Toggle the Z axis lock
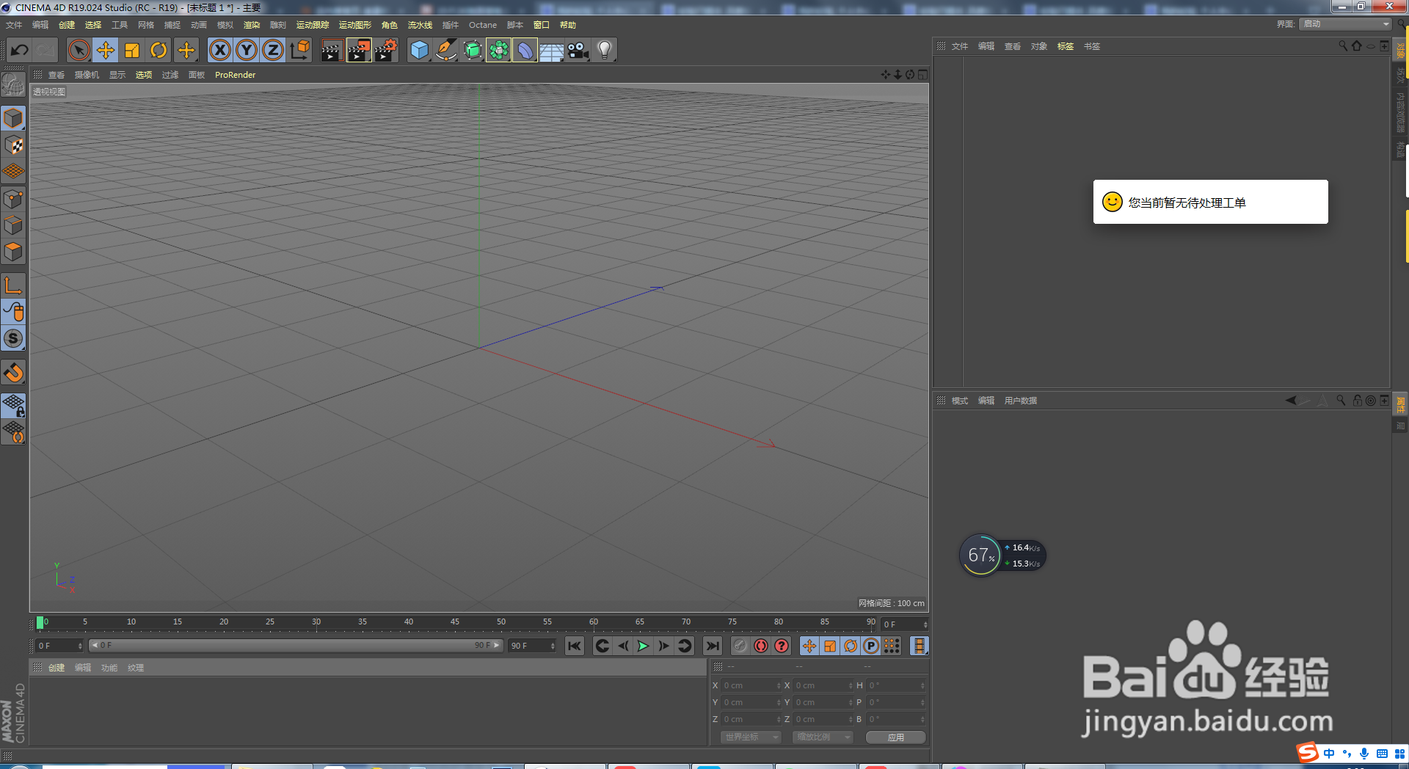The width and height of the screenshot is (1409, 769). [x=273, y=50]
